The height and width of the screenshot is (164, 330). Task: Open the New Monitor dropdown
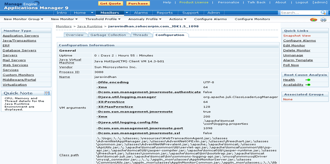(64, 19)
